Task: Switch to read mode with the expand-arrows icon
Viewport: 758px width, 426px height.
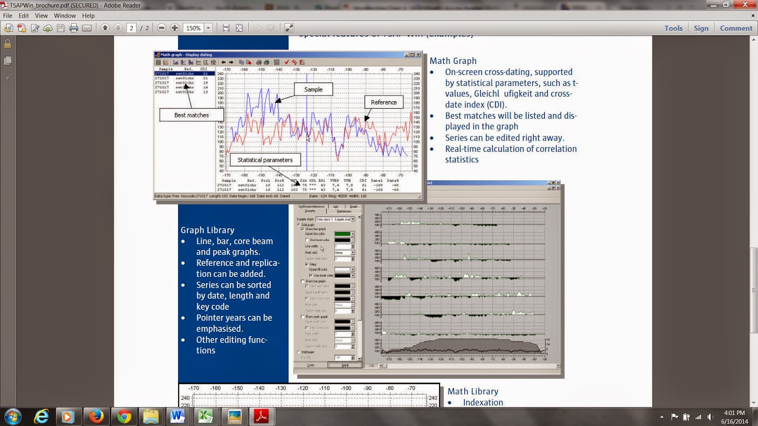Action: [289, 28]
